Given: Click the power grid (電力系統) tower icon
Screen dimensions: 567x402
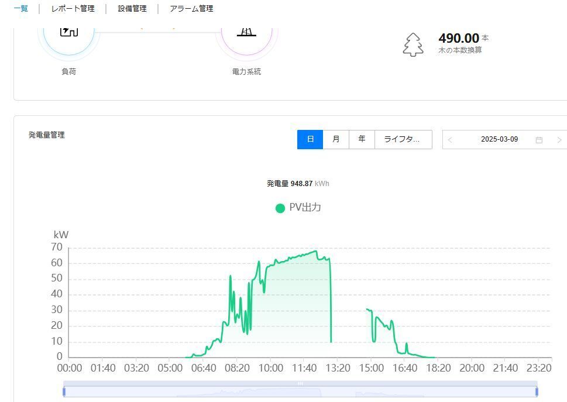Looking at the screenshot, I should point(246,32).
